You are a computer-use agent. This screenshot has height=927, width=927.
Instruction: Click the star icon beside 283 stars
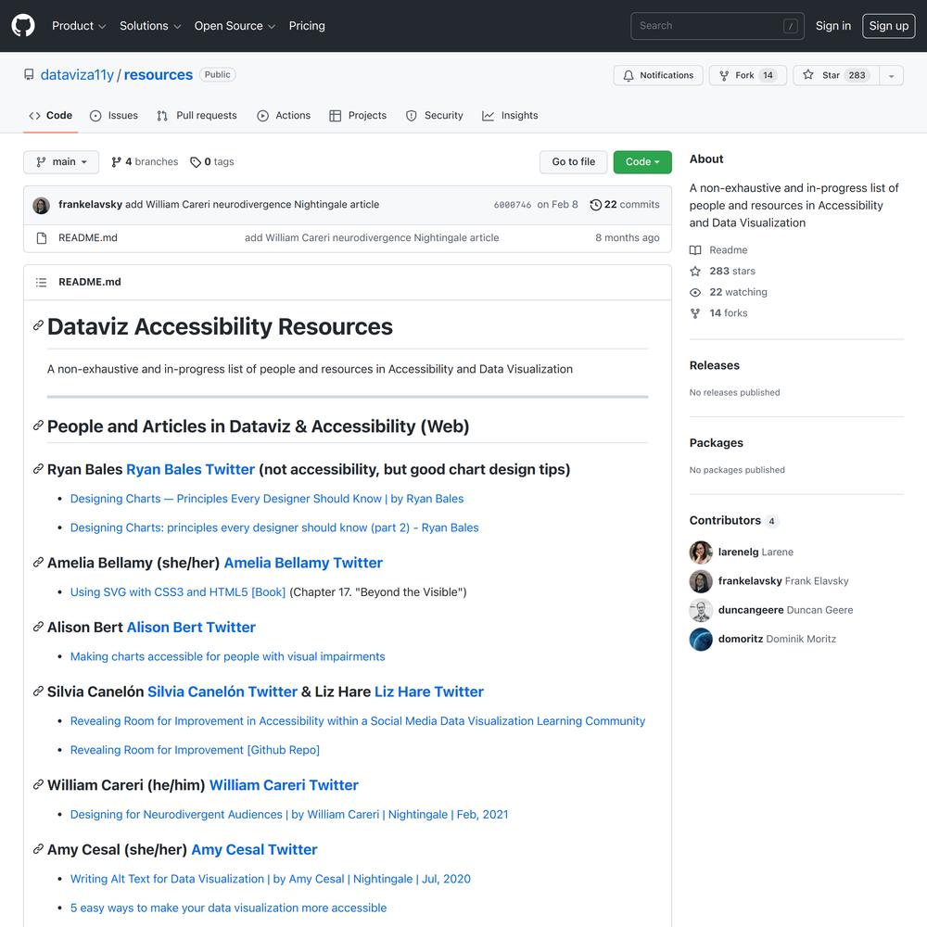695,271
